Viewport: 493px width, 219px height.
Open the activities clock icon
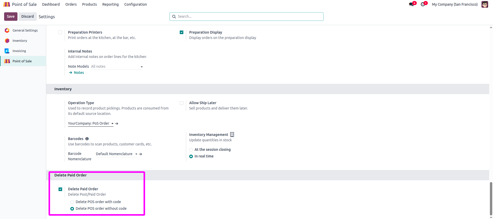tap(423, 4)
